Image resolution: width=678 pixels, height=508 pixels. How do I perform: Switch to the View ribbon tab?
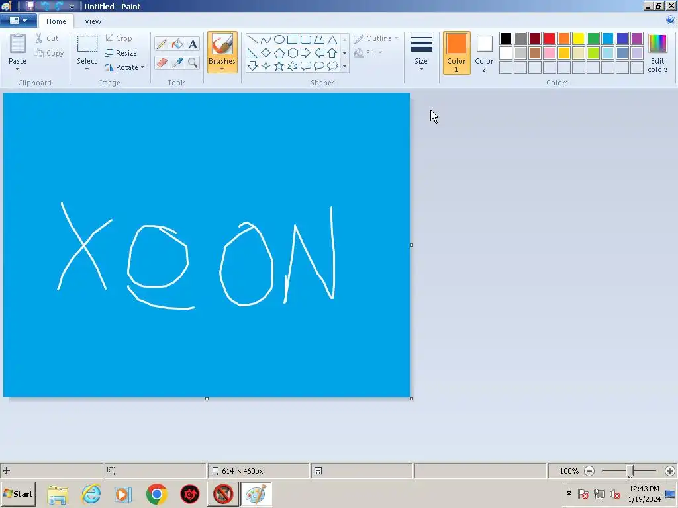point(93,21)
